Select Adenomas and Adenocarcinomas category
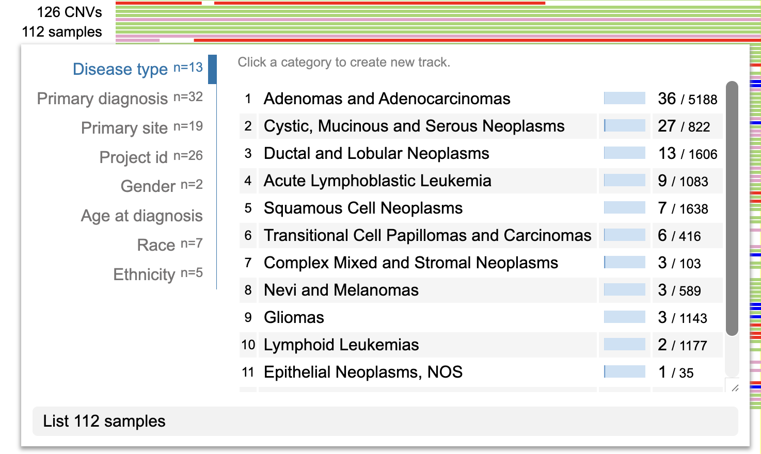This screenshot has height=454, width=761. (387, 99)
